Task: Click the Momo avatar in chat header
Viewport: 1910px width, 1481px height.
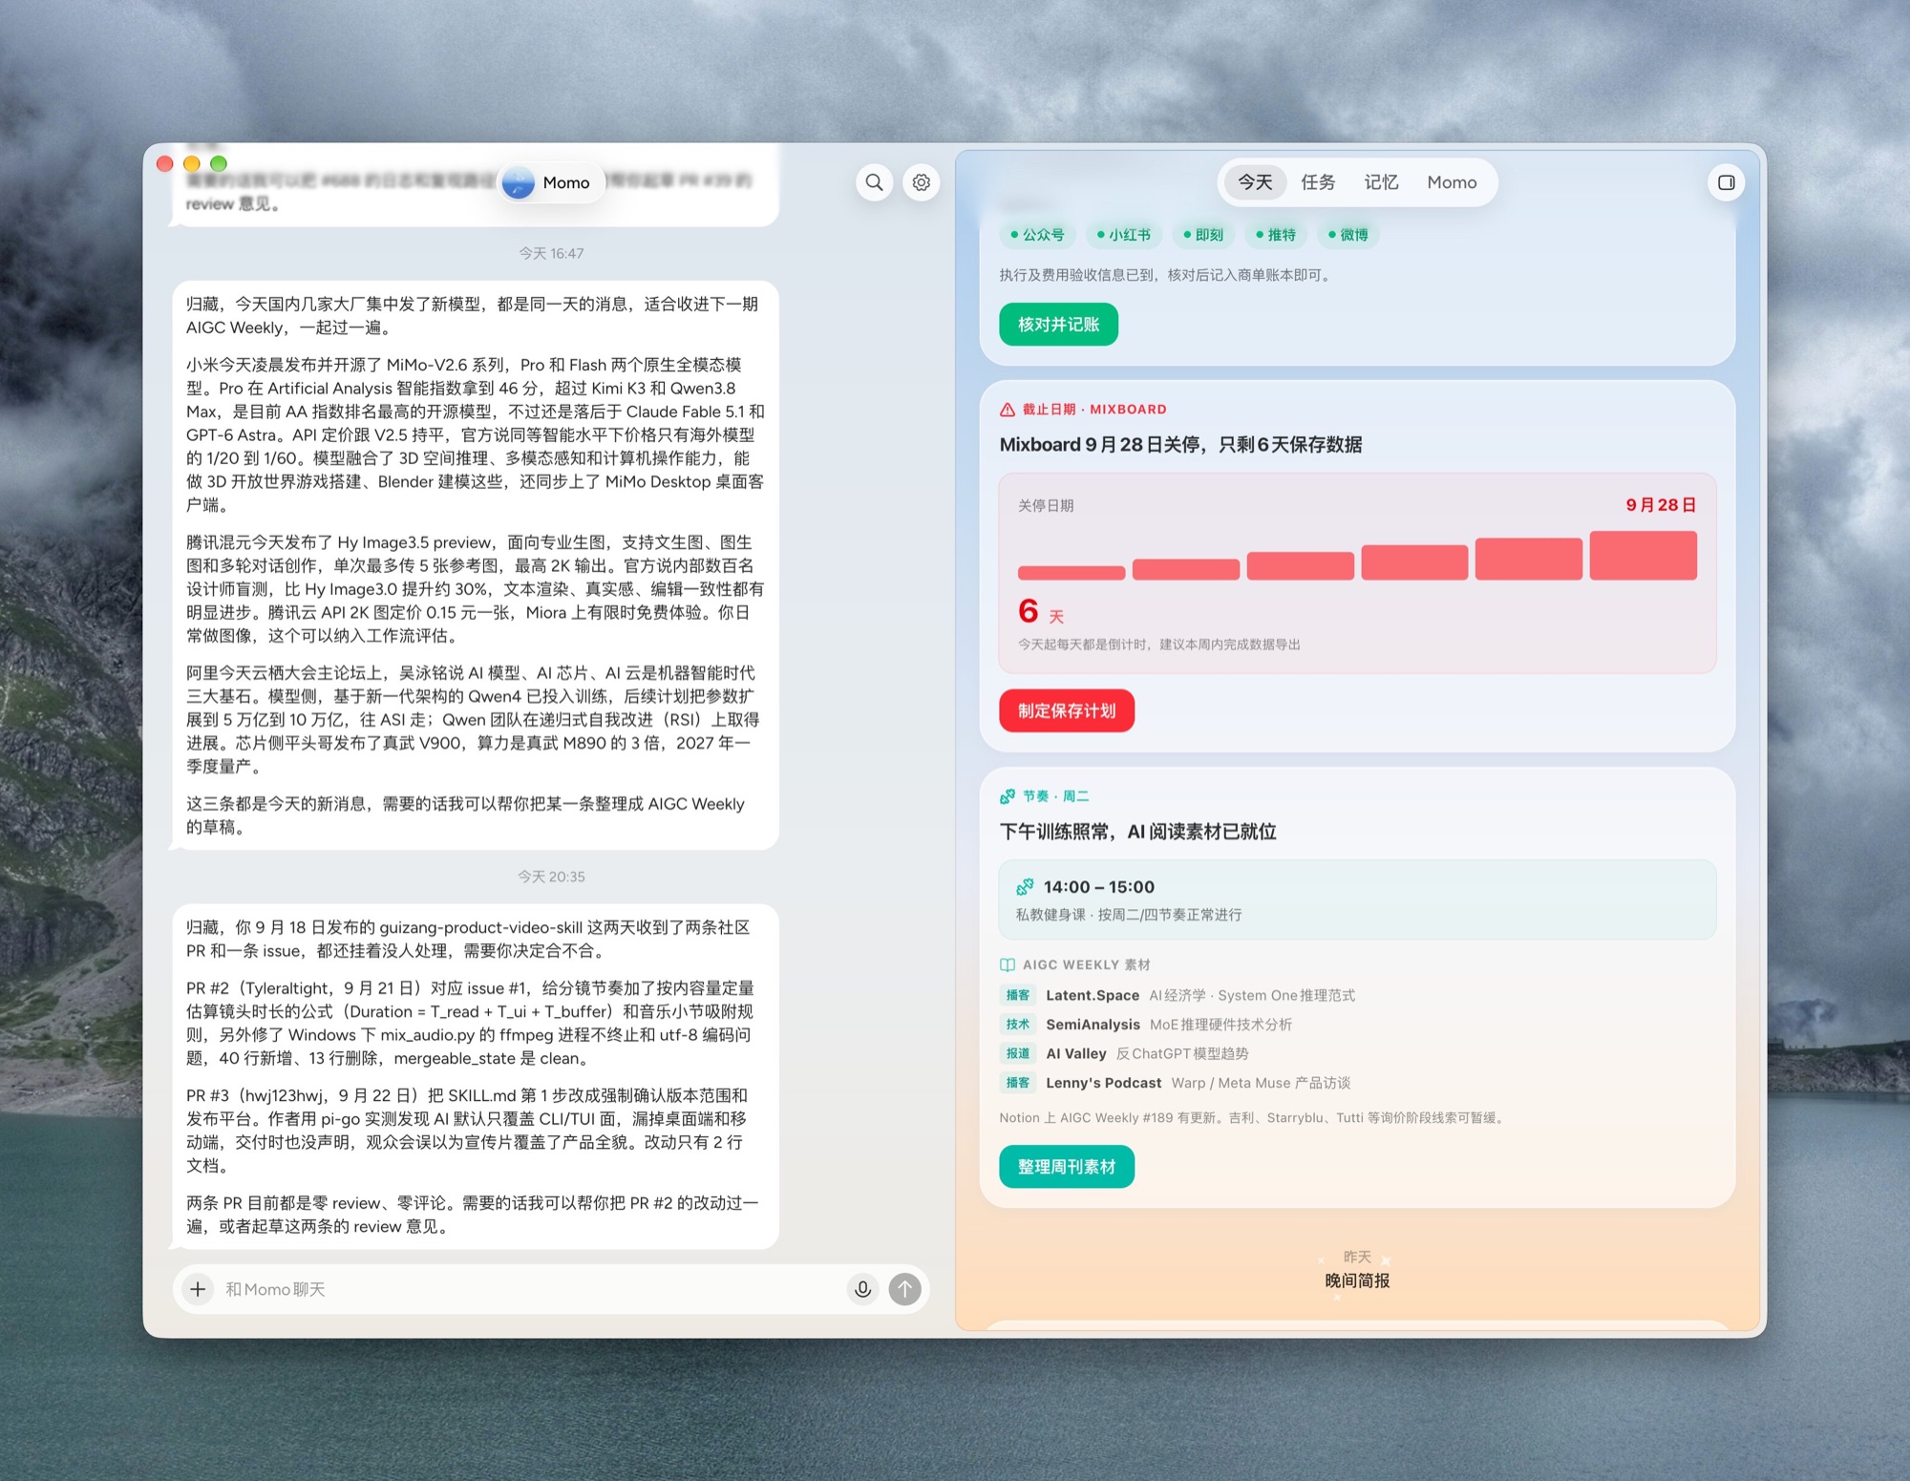Action: (x=519, y=182)
